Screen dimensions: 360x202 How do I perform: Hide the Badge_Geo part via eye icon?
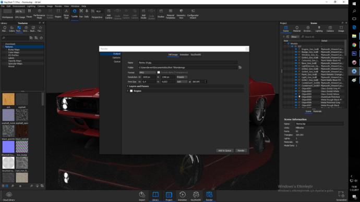point(296,52)
